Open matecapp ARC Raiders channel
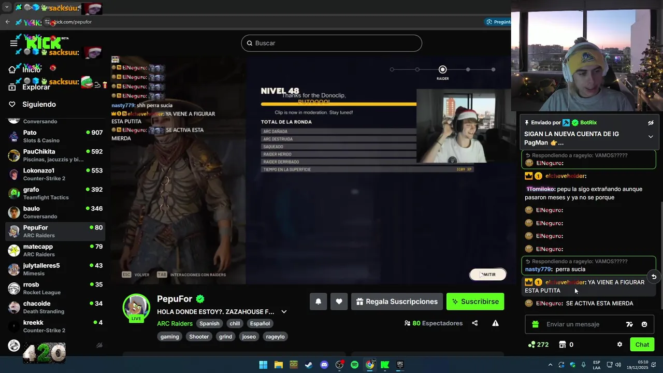Image resolution: width=663 pixels, height=373 pixels. tap(55, 250)
